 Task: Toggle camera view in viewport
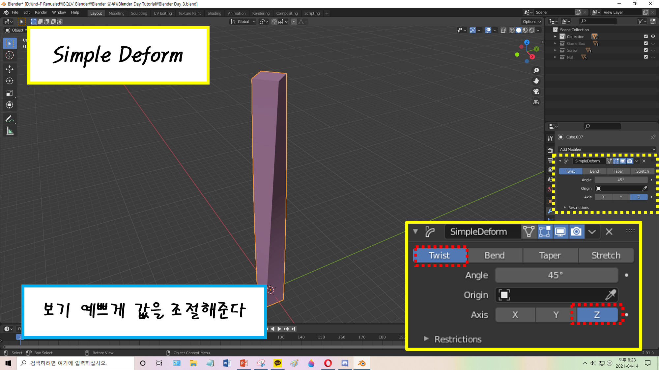pos(536,91)
